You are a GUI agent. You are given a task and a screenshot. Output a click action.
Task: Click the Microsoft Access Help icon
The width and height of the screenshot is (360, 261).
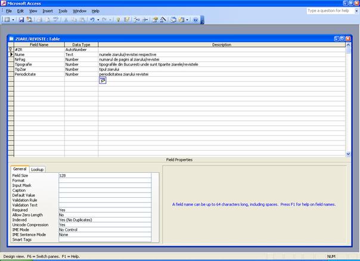[x=195, y=20]
